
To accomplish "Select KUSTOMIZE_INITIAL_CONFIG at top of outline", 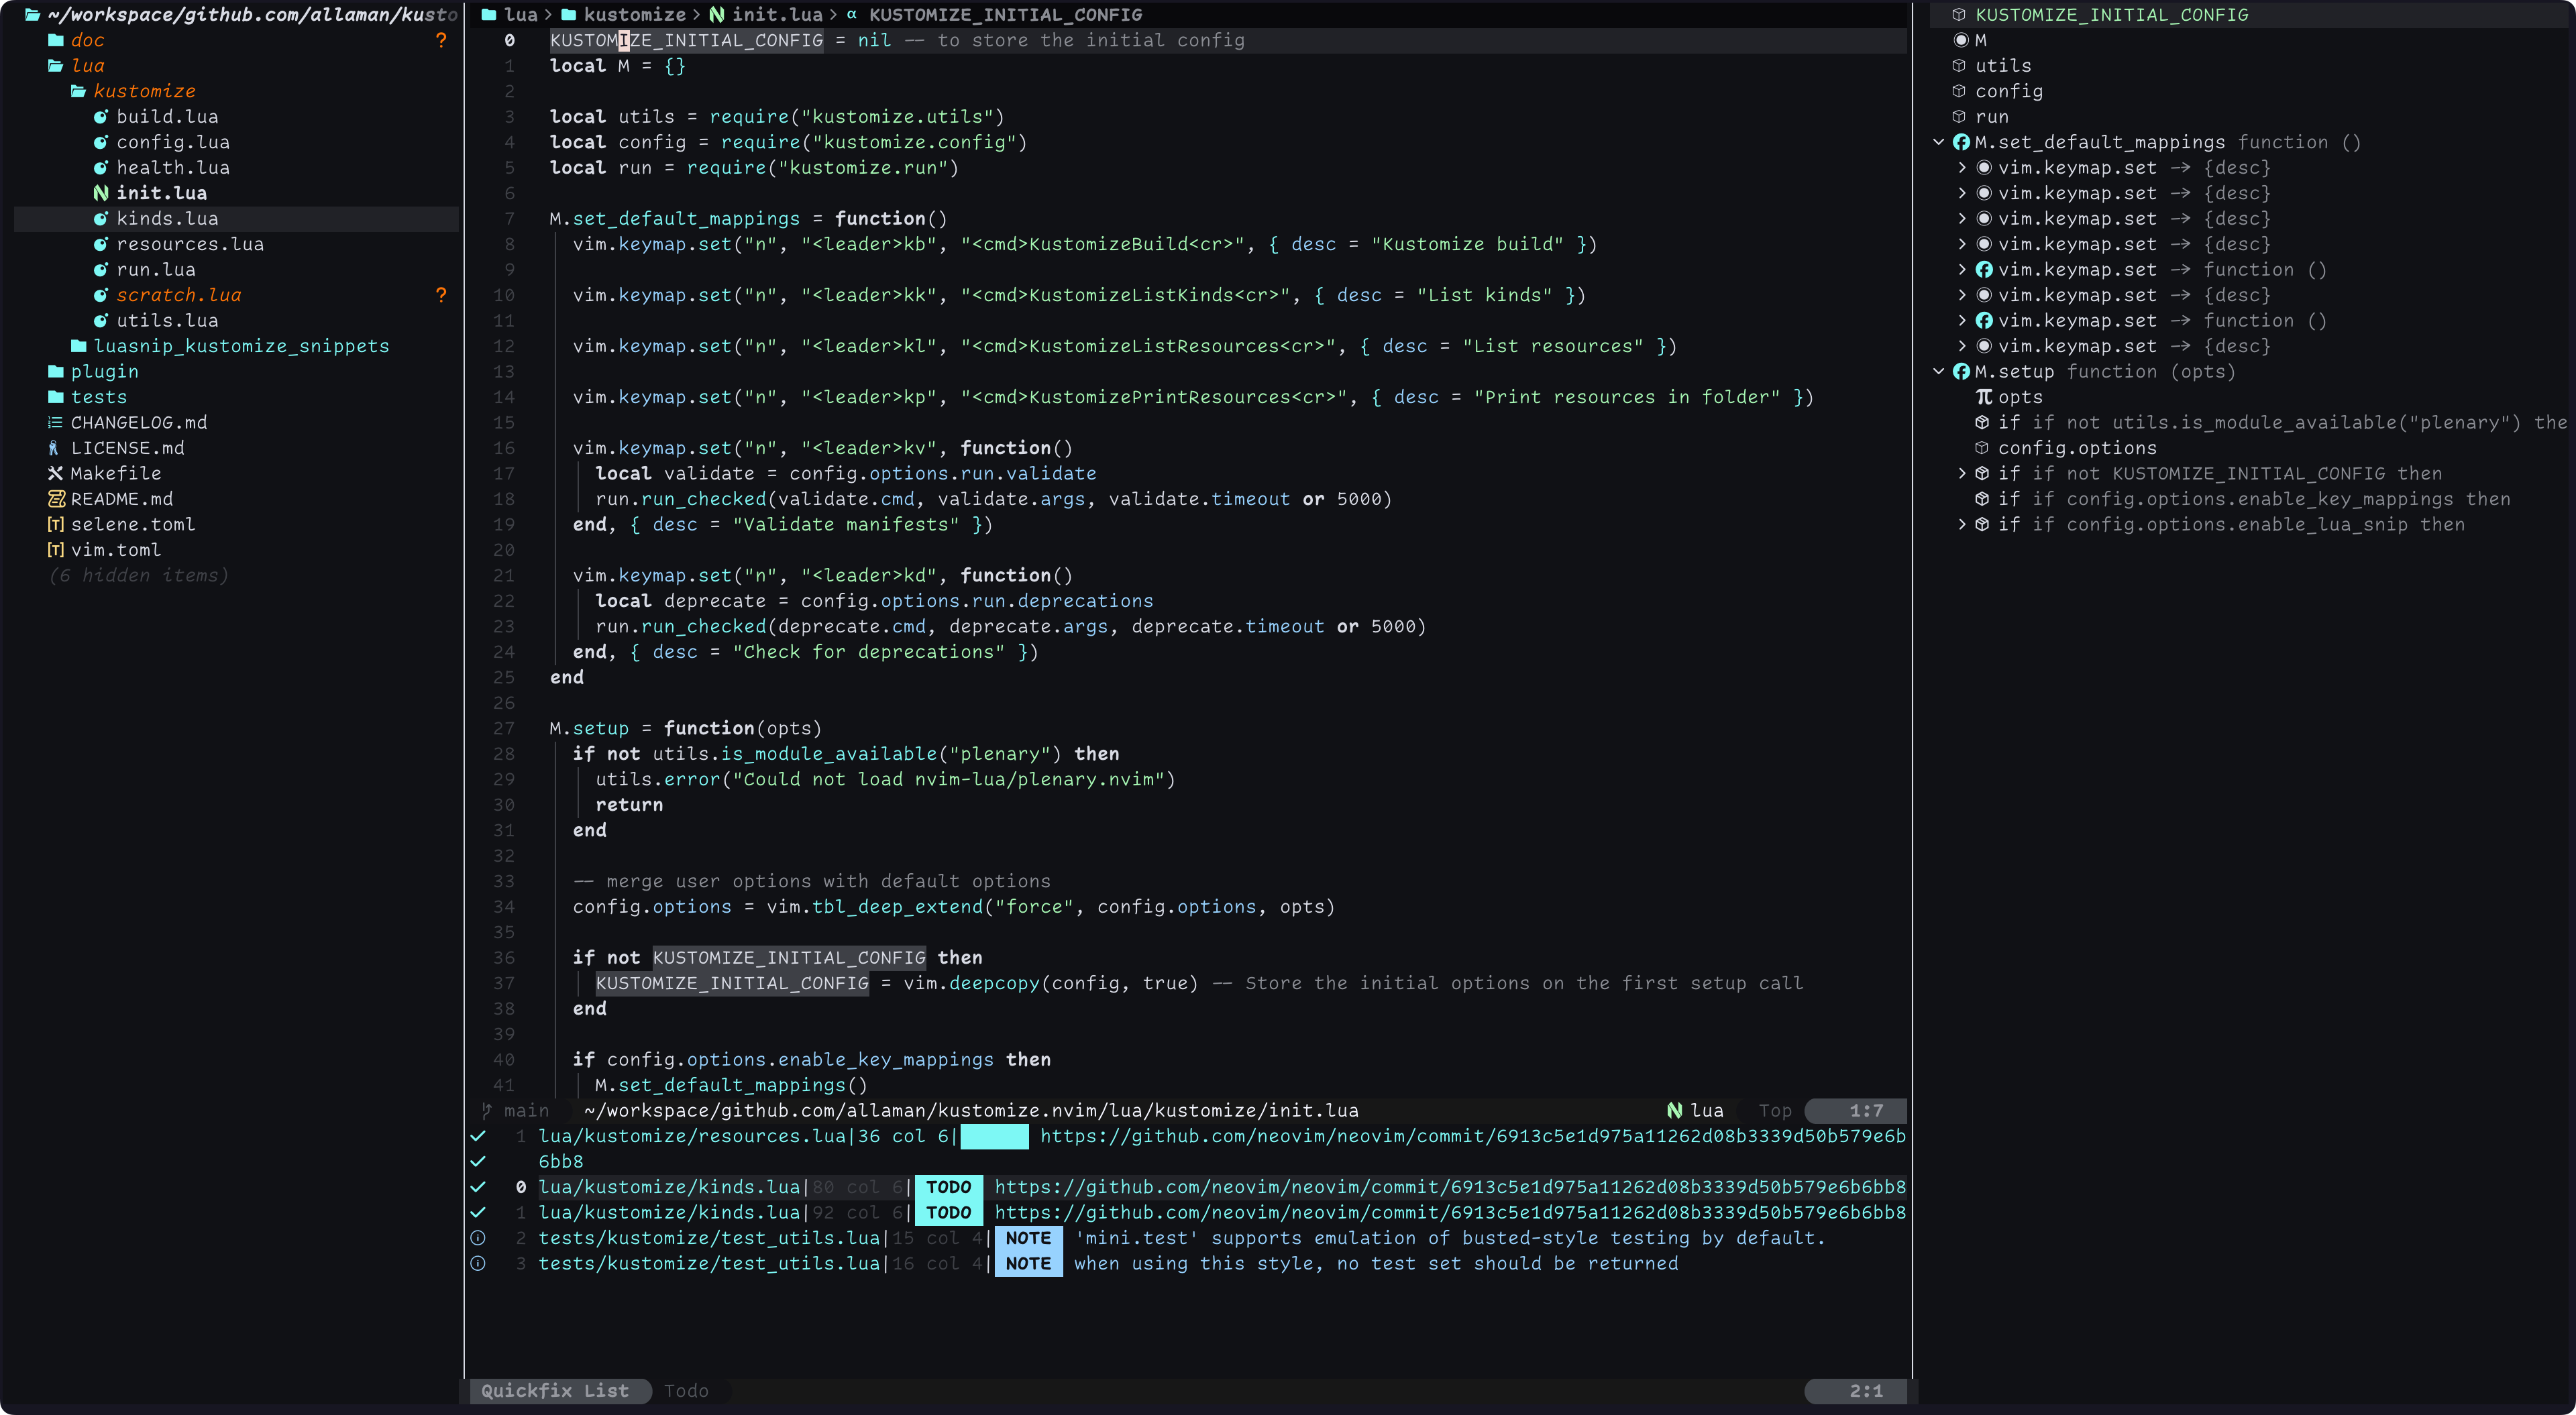I will pyautogui.click(x=2111, y=14).
